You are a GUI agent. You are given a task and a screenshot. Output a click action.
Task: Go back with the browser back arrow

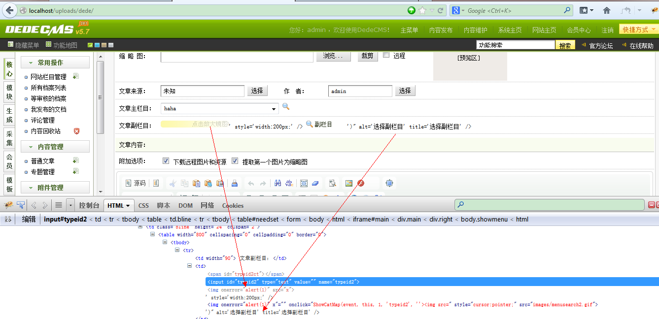pyautogui.click(x=10, y=10)
